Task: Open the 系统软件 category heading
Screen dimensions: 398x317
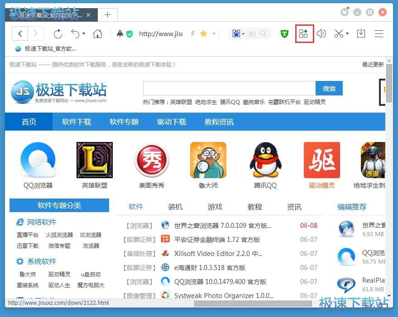Action: tap(42, 261)
